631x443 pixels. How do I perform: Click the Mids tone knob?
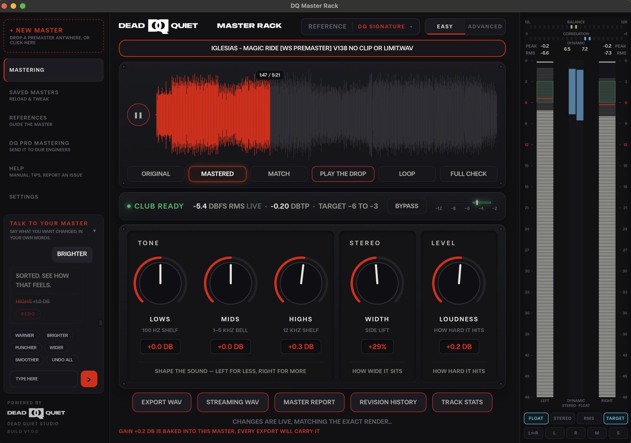(230, 283)
